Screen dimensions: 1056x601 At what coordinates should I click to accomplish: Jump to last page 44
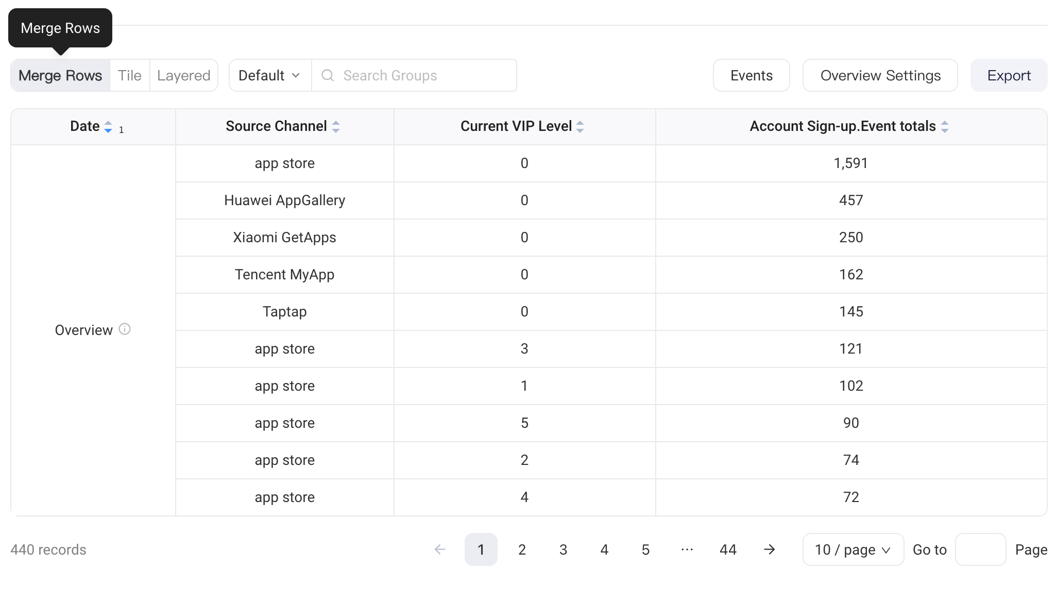point(728,549)
